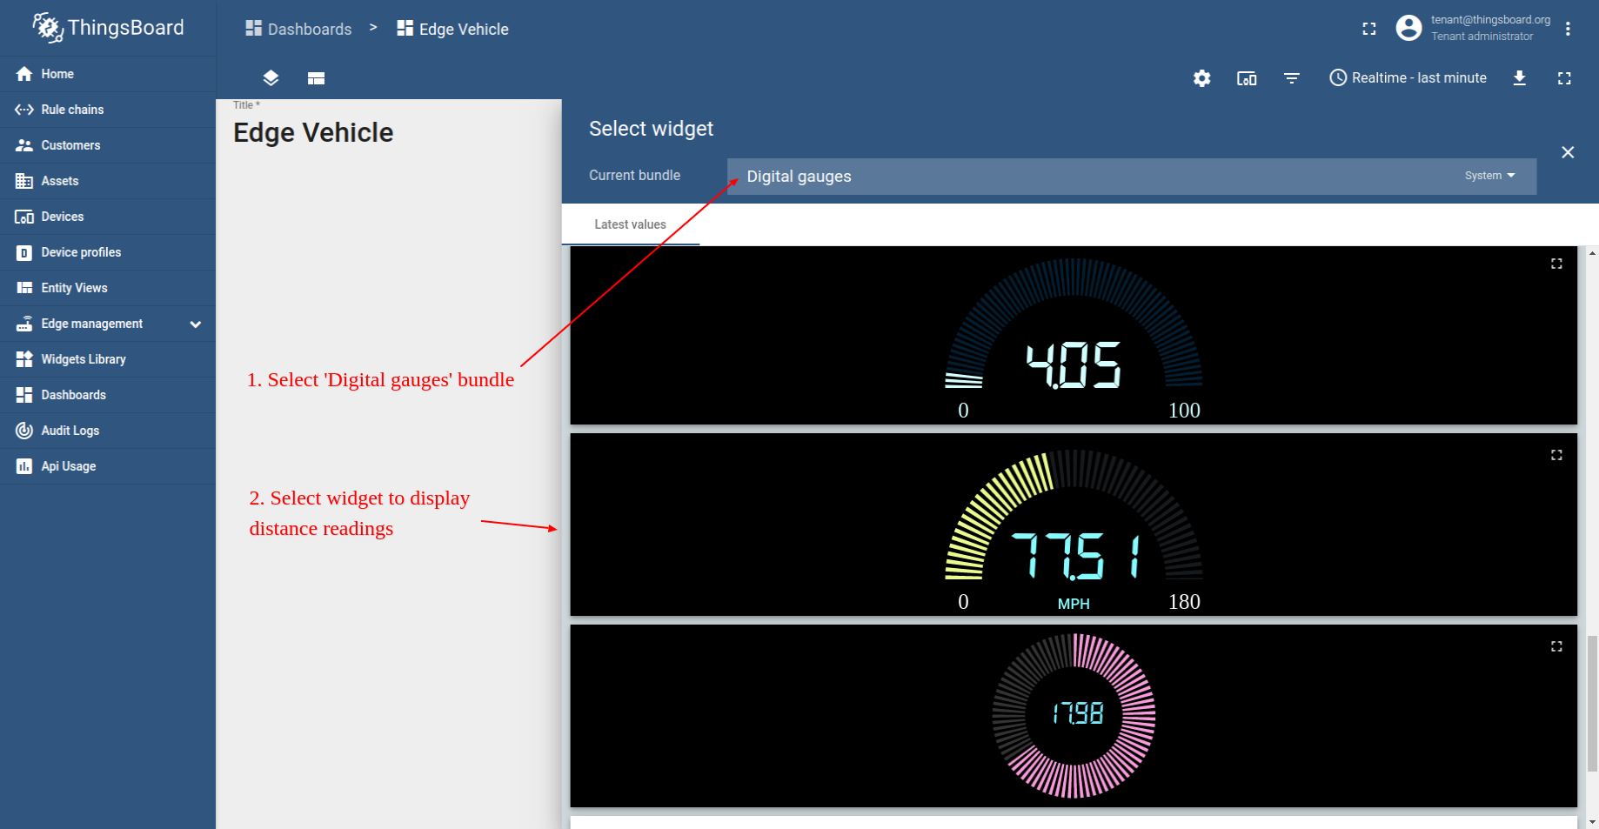Switch to the Latest values tab
The height and width of the screenshot is (829, 1599).
tap(631, 224)
